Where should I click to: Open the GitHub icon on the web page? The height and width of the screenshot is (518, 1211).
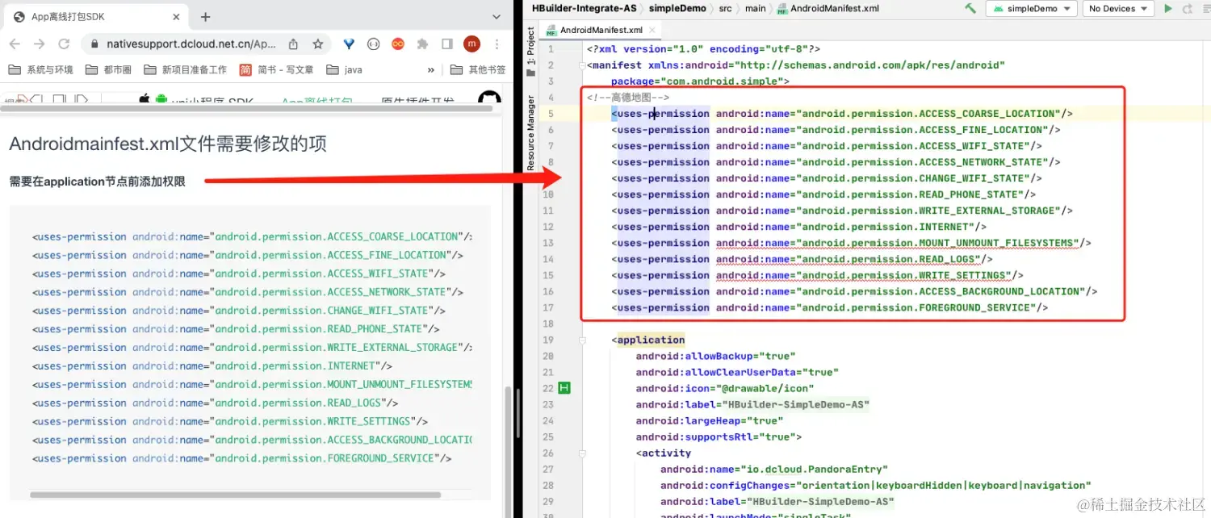(488, 98)
